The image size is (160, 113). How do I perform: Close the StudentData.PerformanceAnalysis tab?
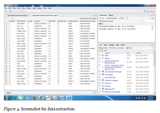28,16
